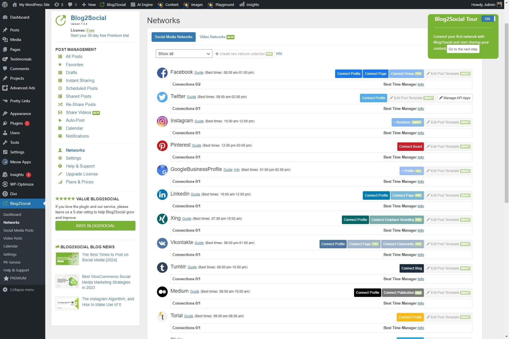Click the Xing logo icon
The height and width of the screenshot is (339, 509).
pyautogui.click(x=162, y=219)
